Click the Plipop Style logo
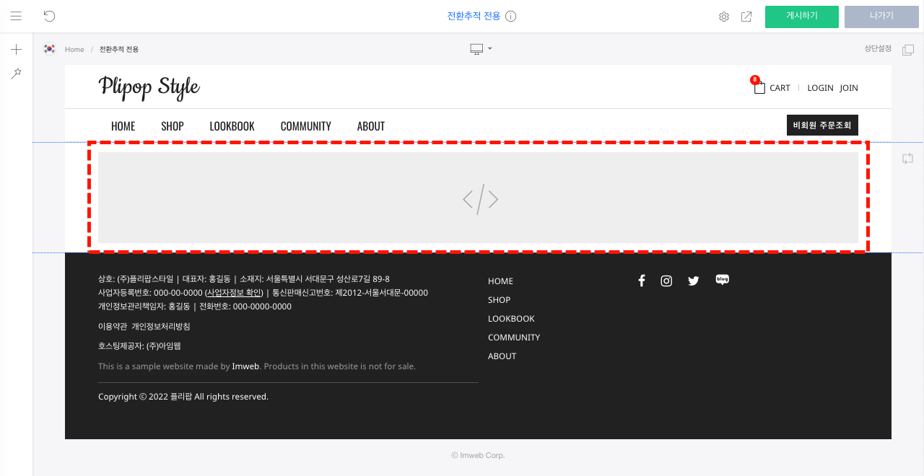This screenshot has height=476, width=924. [149, 87]
